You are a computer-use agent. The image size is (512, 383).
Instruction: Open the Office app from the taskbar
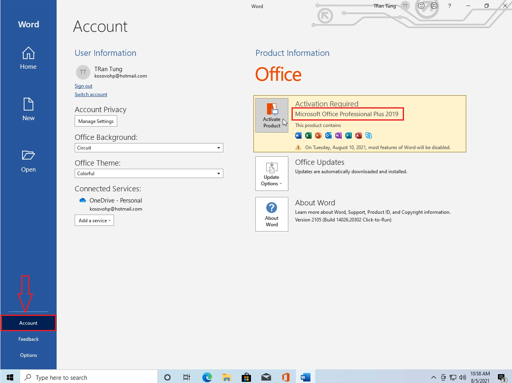point(286,377)
